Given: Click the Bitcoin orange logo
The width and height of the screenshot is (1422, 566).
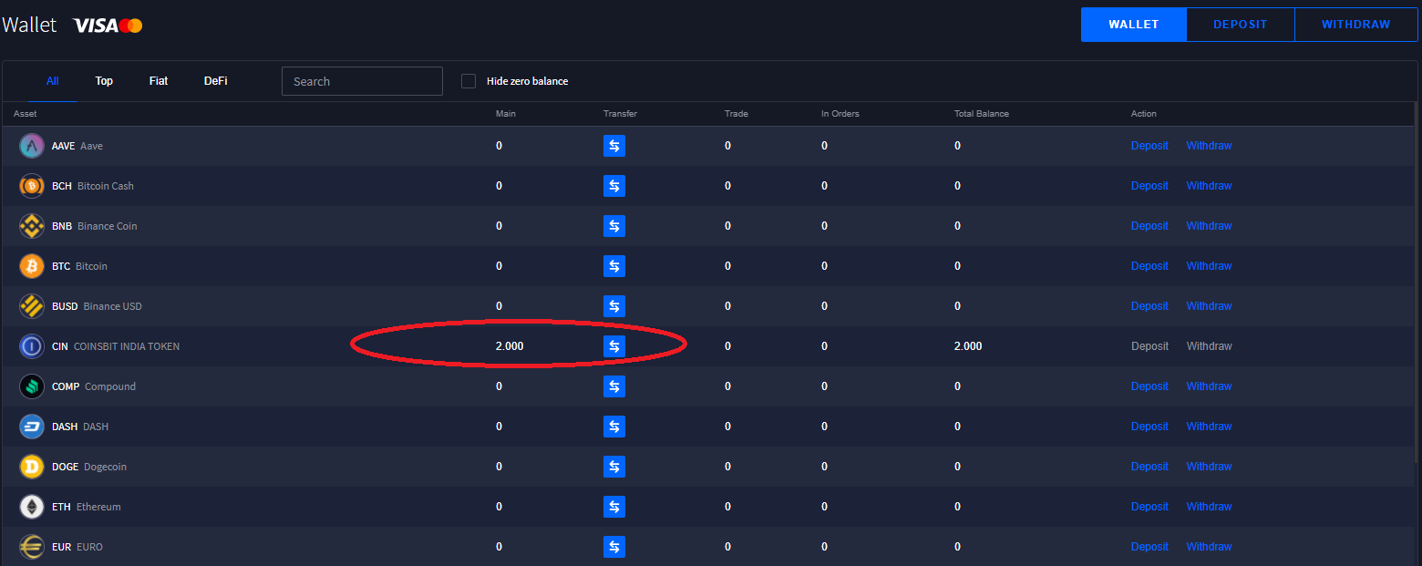Looking at the screenshot, I should pos(32,266).
